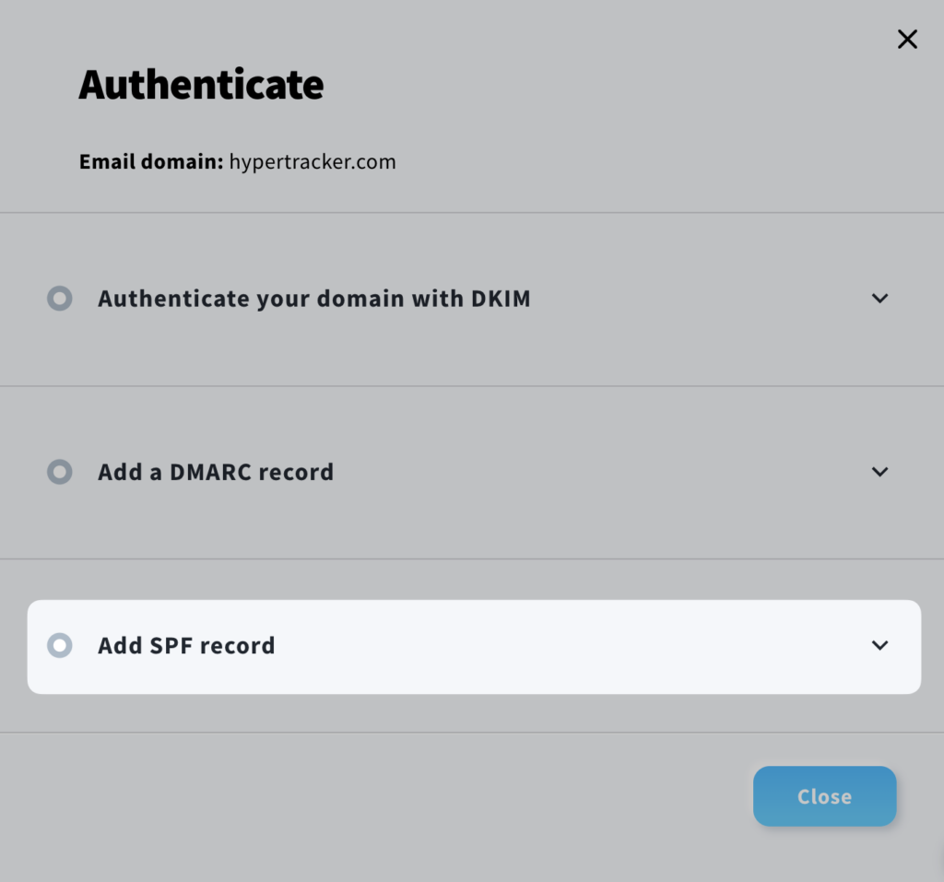Click the chevron icon on the DMARC row
Screen dimensions: 944x882
879,472
